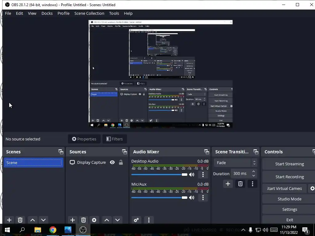Open source Properties button
This screenshot has height=236, width=315.
point(84,139)
